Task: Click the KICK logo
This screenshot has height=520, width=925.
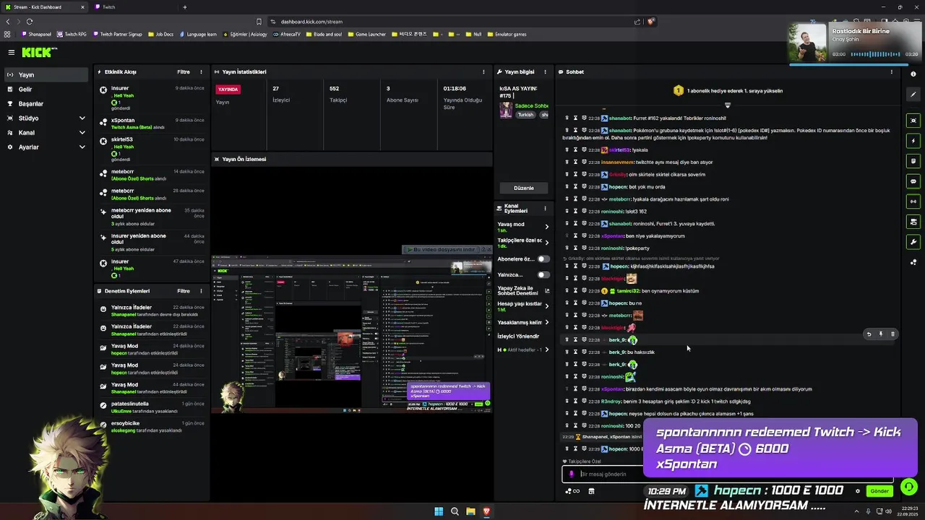Action: click(38, 52)
